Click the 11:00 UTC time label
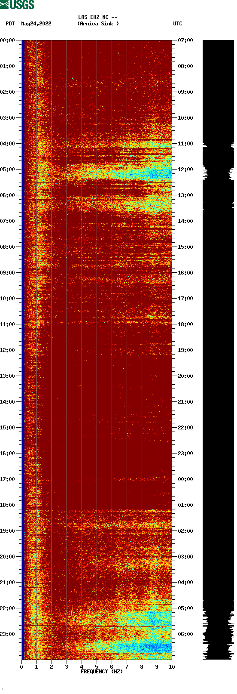Image resolution: width=237 pixels, height=694 pixels. (185, 144)
